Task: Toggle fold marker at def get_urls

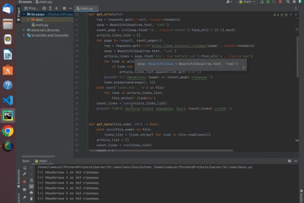Action: 88,14
